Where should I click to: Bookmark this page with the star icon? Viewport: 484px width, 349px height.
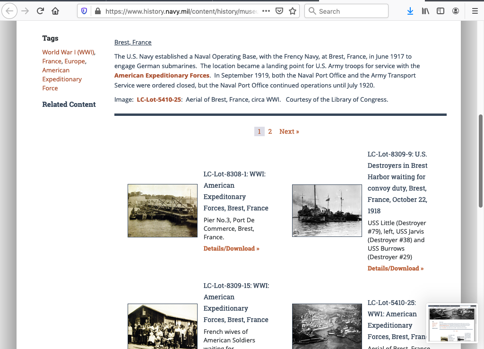click(x=292, y=11)
